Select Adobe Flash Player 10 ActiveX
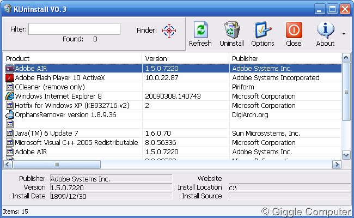The width and height of the screenshot is (354, 218). (x=60, y=78)
